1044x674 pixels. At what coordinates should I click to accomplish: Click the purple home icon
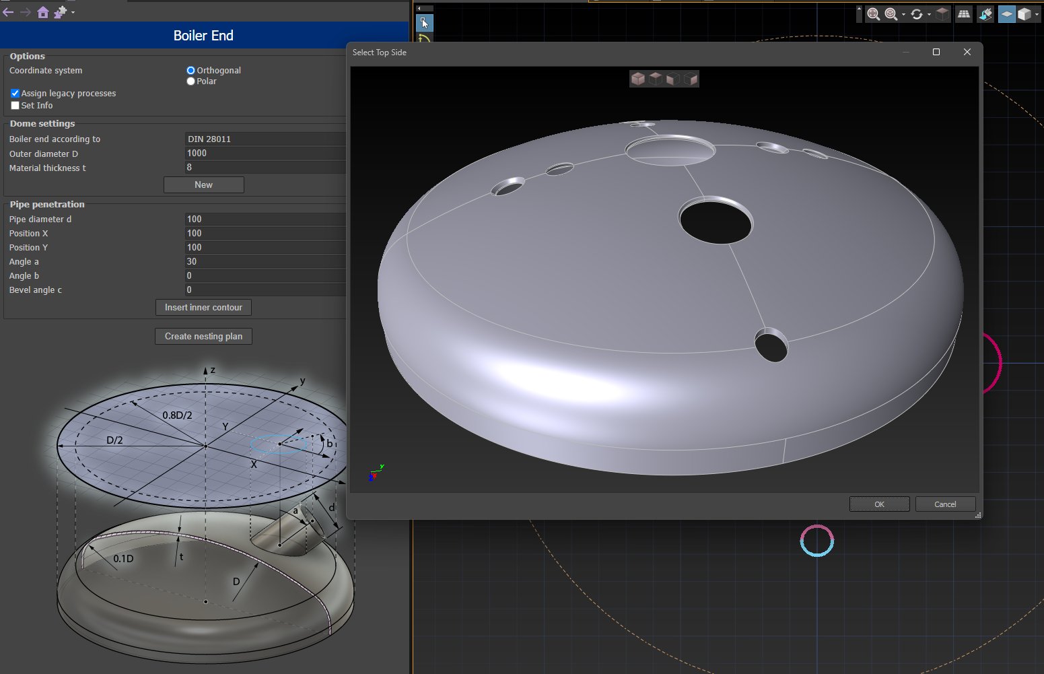pyautogui.click(x=43, y=12)
